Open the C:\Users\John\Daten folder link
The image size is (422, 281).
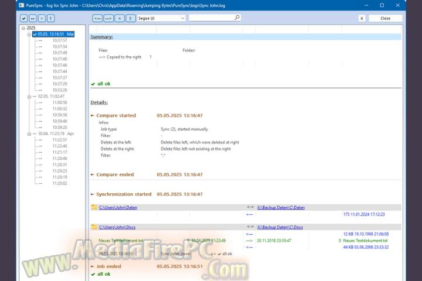pos(118,207)
